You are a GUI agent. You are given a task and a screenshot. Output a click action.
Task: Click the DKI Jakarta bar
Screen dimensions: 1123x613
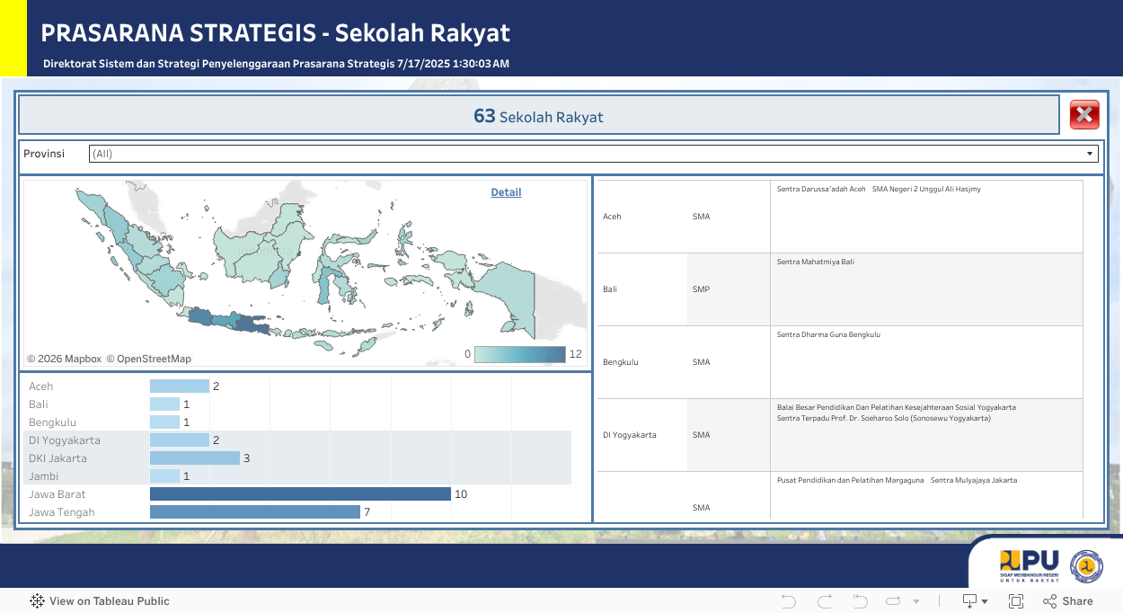tap(194, 458)
